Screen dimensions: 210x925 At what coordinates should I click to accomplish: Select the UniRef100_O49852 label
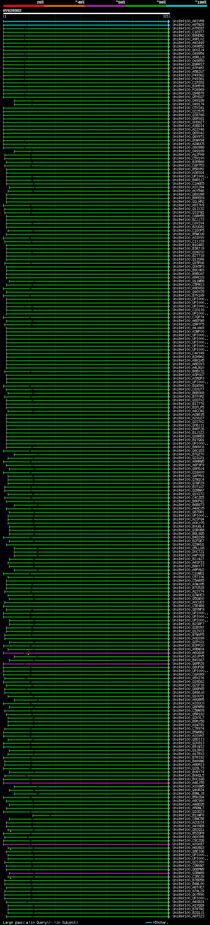(188, 46)
